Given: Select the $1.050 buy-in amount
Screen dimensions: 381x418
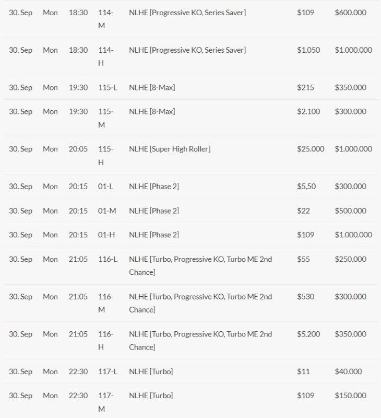Looking at the screenshot, I should 308,50.
